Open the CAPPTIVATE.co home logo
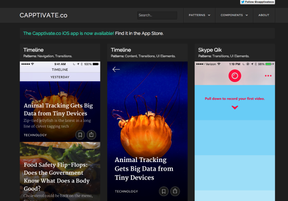The image size is (288, 201). [x=44, y=15]
